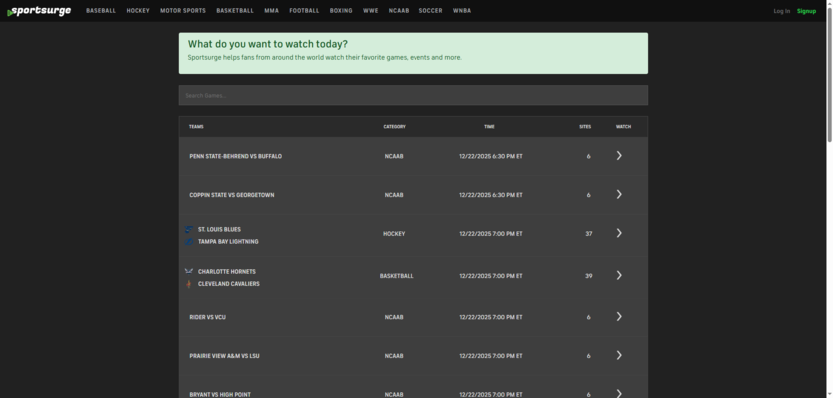
Task: Click the page vertical scrollbar
Action: pyautogui.click(x=829, y=75)
